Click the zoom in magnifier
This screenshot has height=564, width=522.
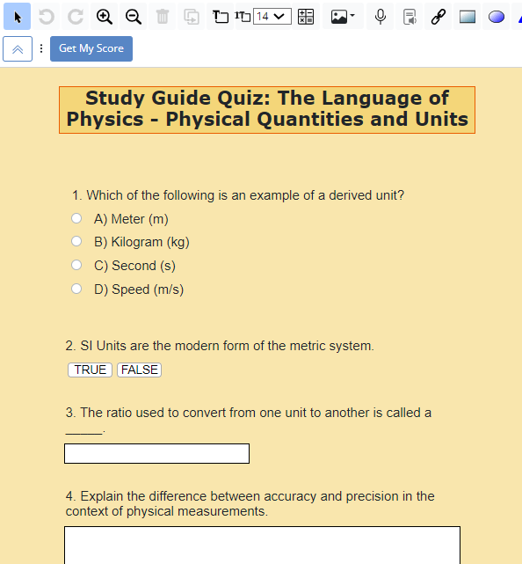tap(105, 17)
